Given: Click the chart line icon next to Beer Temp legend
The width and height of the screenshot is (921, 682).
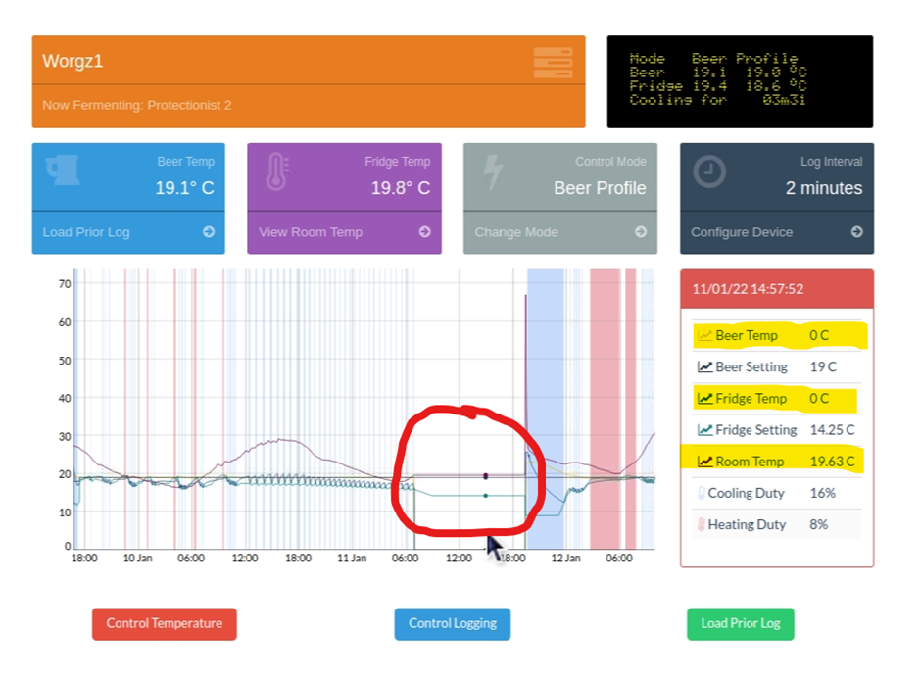Looking at the screenshot, I should click(704, 335).
